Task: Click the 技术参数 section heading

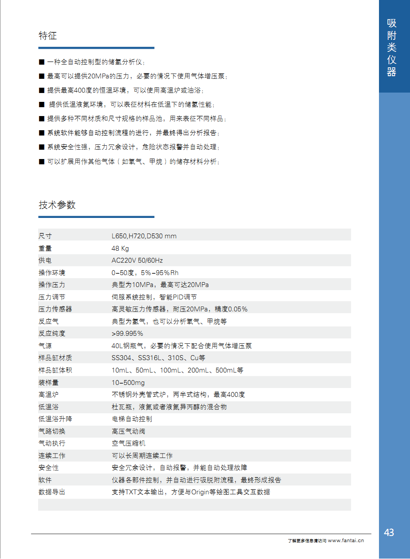Action: (x=57, y=205)
